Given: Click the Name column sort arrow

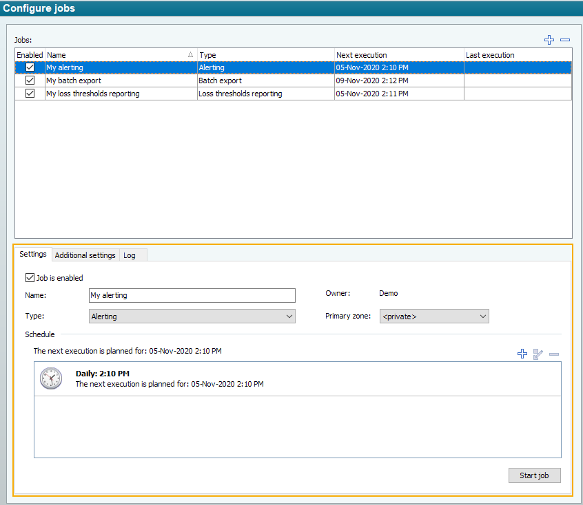Looking at the screenshot, I should (x=190, y=54).
